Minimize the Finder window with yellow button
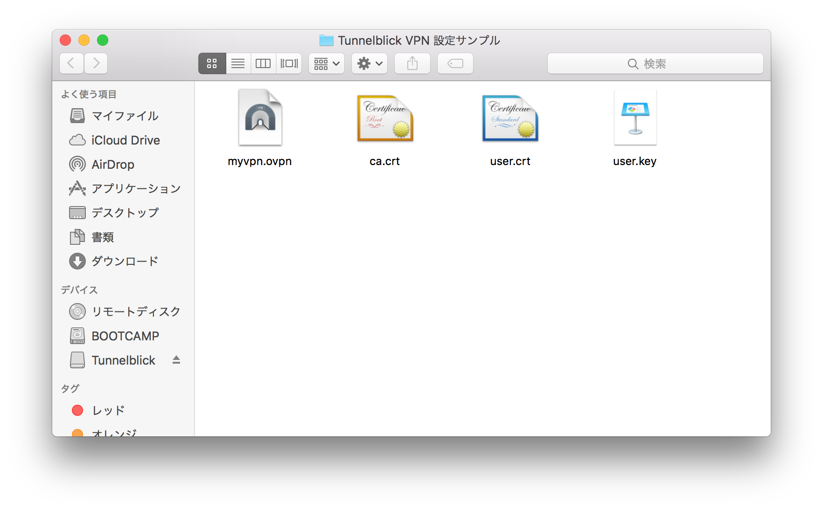The width and height of the screenshot is (823, 511). [84, 40]
